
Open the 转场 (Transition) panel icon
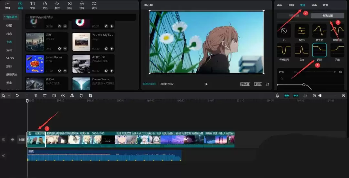69,5
